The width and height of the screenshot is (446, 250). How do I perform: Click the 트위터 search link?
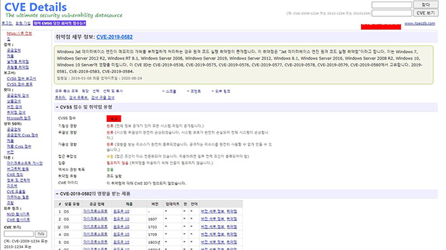tap(60, 98)
